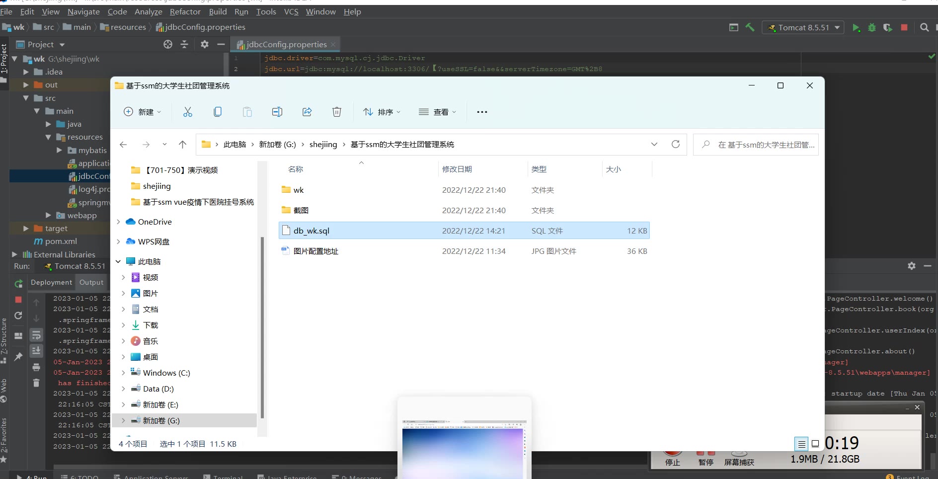Open the Tomcat 8.5.51 run configuration dropdown

(x=804, y=28)
